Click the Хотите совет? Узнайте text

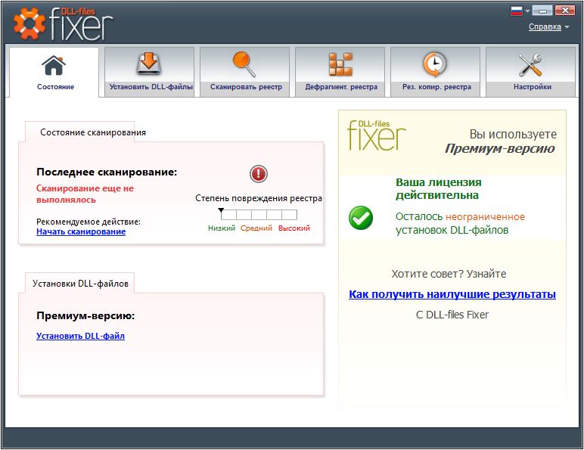449,275
